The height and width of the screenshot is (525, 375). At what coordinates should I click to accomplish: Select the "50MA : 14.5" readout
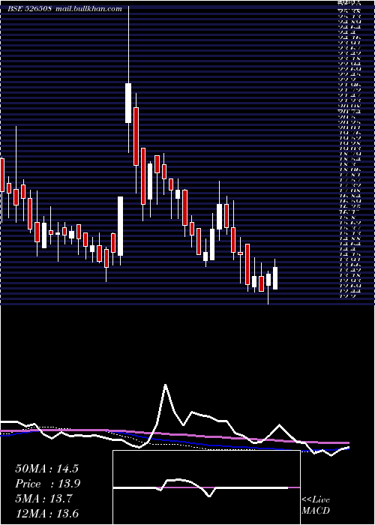click(46, 469)
